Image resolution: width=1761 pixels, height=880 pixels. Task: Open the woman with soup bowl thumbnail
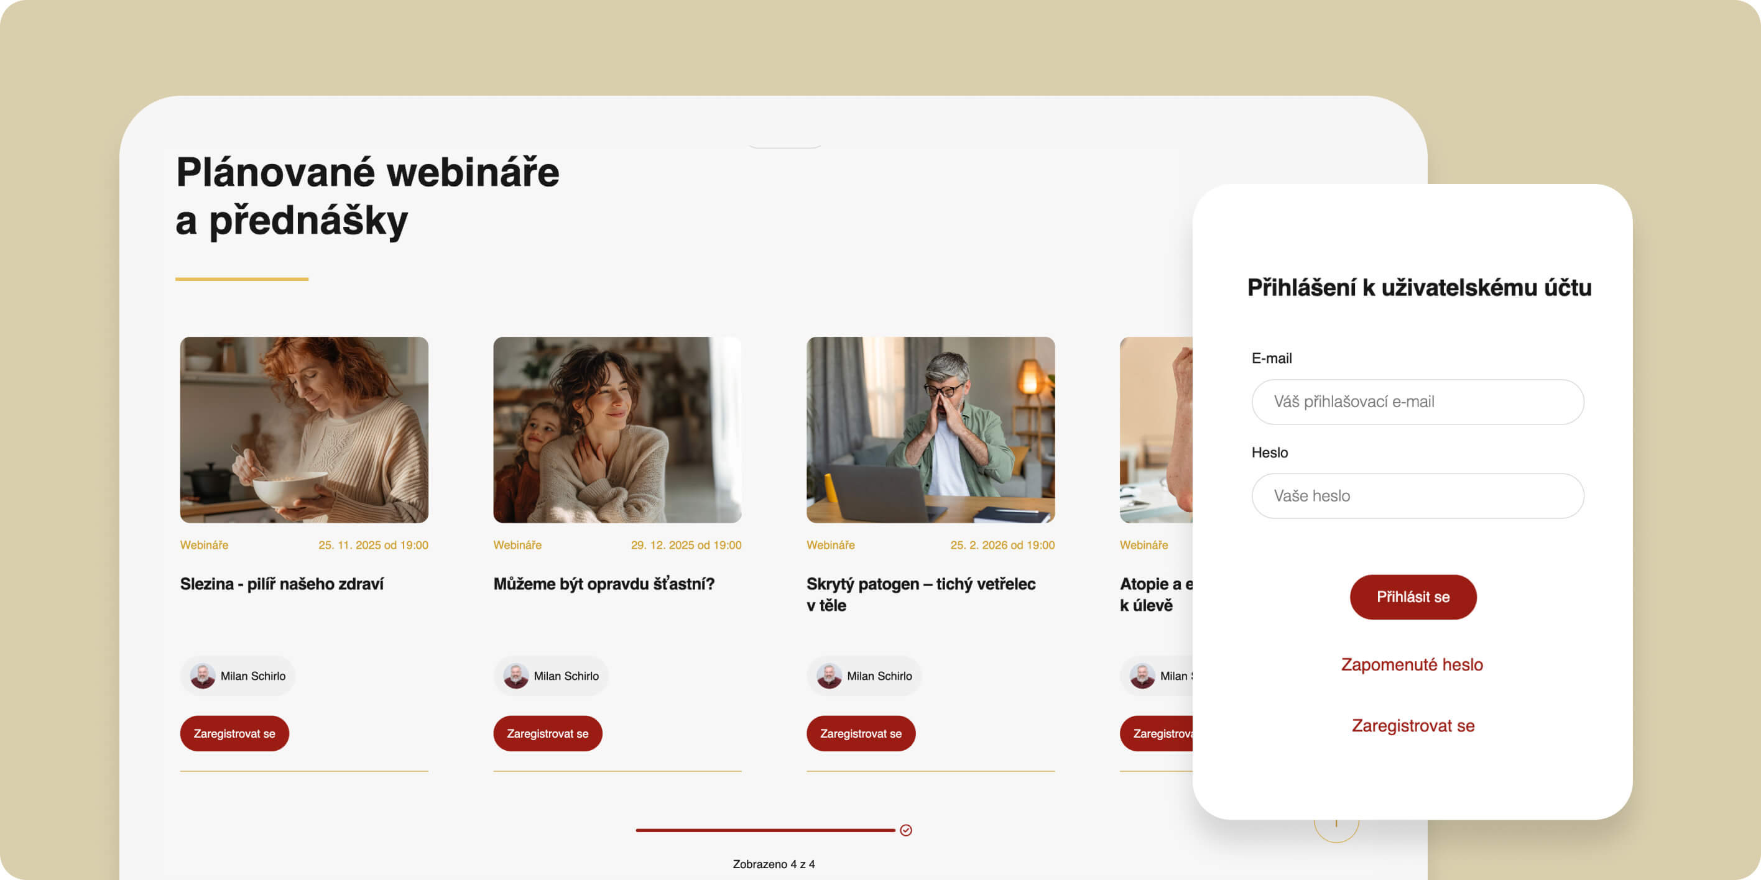304,430
